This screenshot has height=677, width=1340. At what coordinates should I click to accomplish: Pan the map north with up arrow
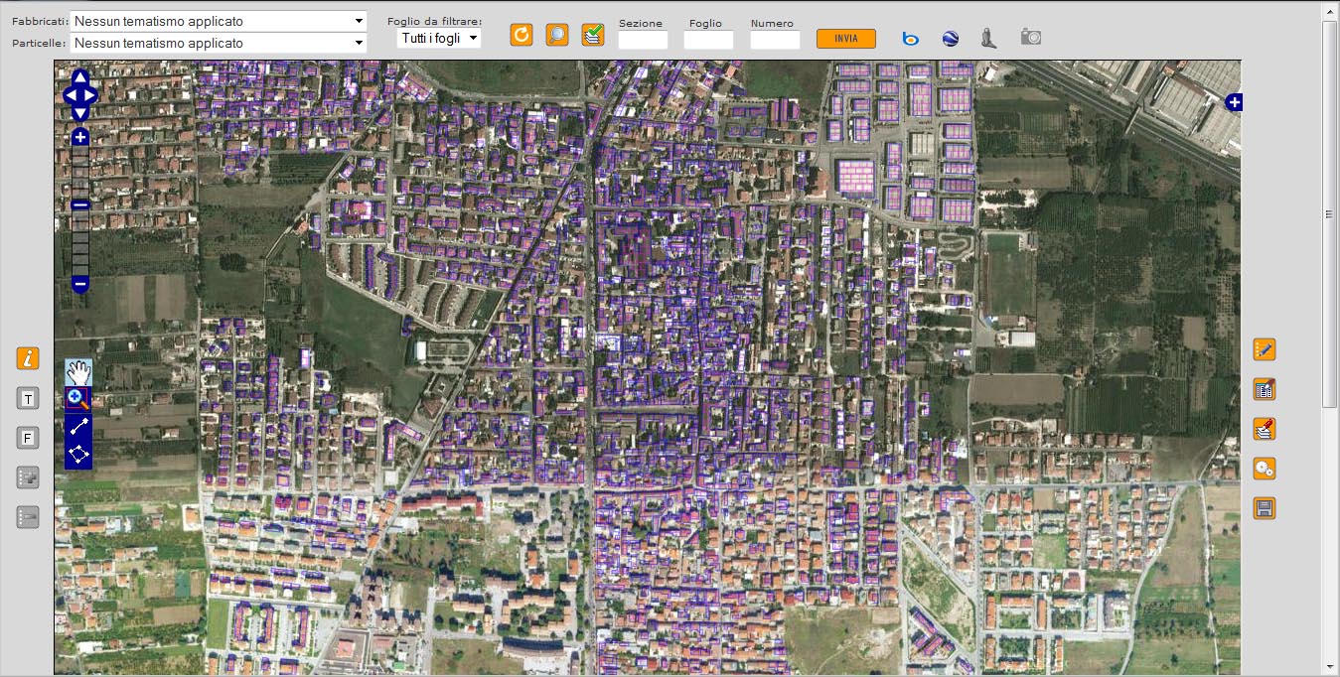[80, 77]
